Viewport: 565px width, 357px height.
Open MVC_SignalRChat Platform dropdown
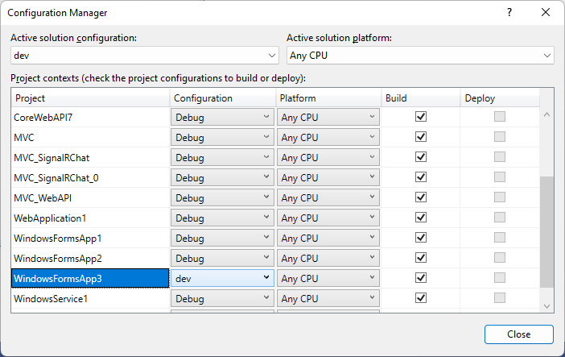[x=328, y=157]
